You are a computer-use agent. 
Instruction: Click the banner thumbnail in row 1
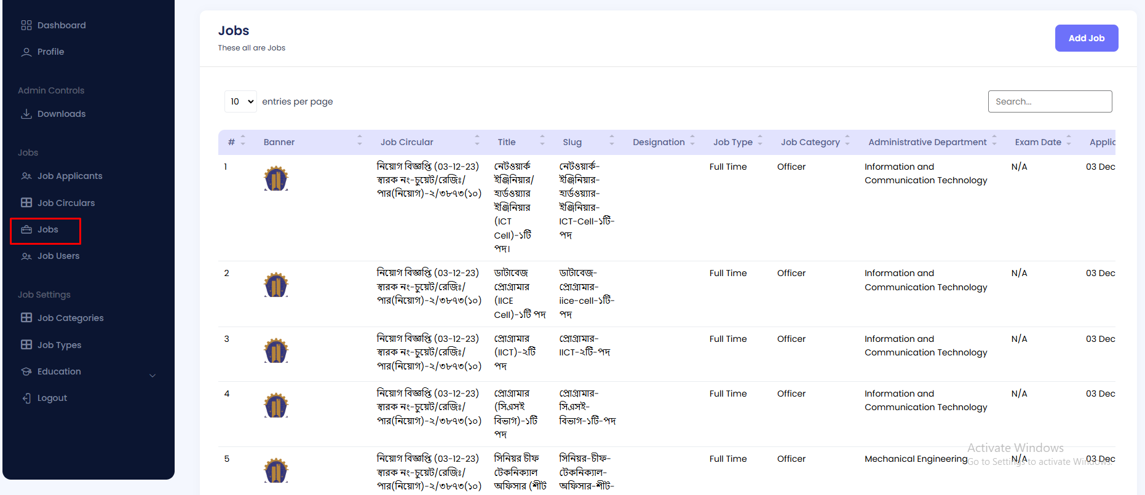[x=276, y=179]
